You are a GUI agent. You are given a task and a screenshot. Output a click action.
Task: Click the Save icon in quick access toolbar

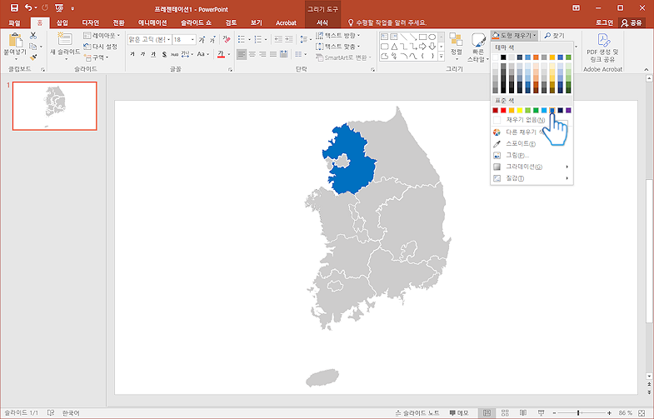click(x=14, y=8)
